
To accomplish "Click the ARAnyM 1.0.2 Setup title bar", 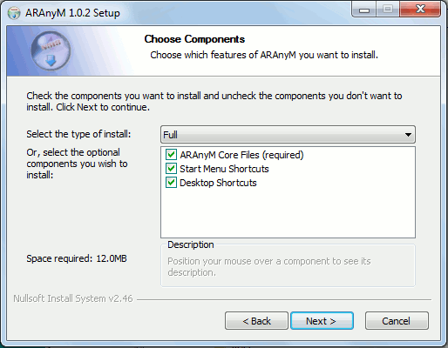I will click(x=72, y=13).
